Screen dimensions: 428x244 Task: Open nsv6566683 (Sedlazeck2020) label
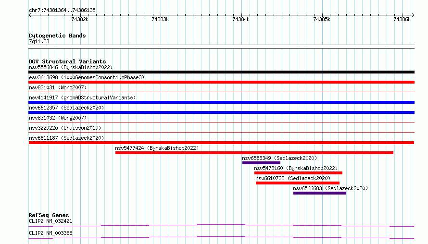(330, 188)
